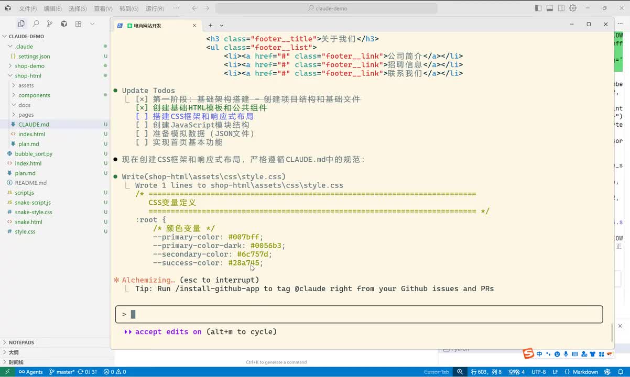Viewport: 630px width, 377px height.
Task: Expand the NOTEPADS section
Action: pos(21,342)
